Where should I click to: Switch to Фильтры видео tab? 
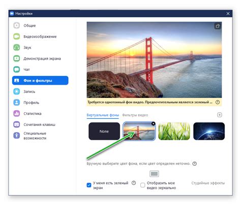(135, 115)
